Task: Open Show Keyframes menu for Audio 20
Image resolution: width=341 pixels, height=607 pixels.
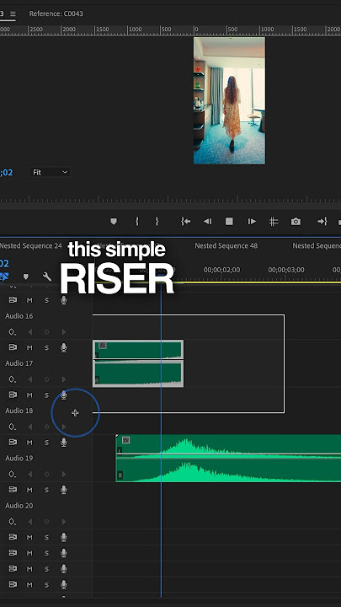Action: pos(13,522)
